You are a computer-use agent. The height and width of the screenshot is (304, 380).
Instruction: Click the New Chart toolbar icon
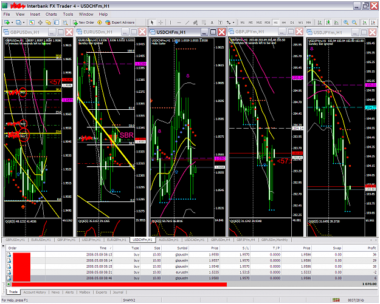(x=7, y=22)
